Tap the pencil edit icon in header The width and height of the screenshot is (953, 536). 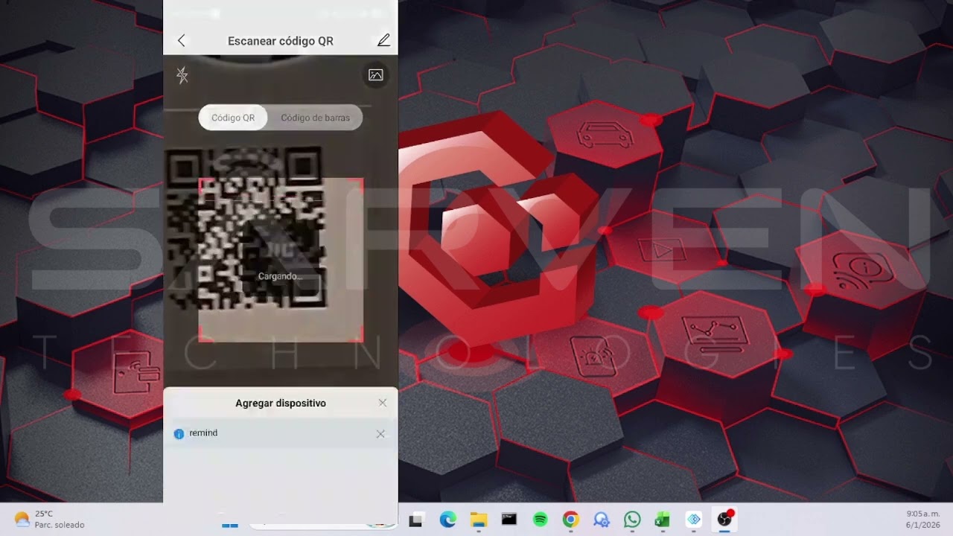(x=383, y=40)
